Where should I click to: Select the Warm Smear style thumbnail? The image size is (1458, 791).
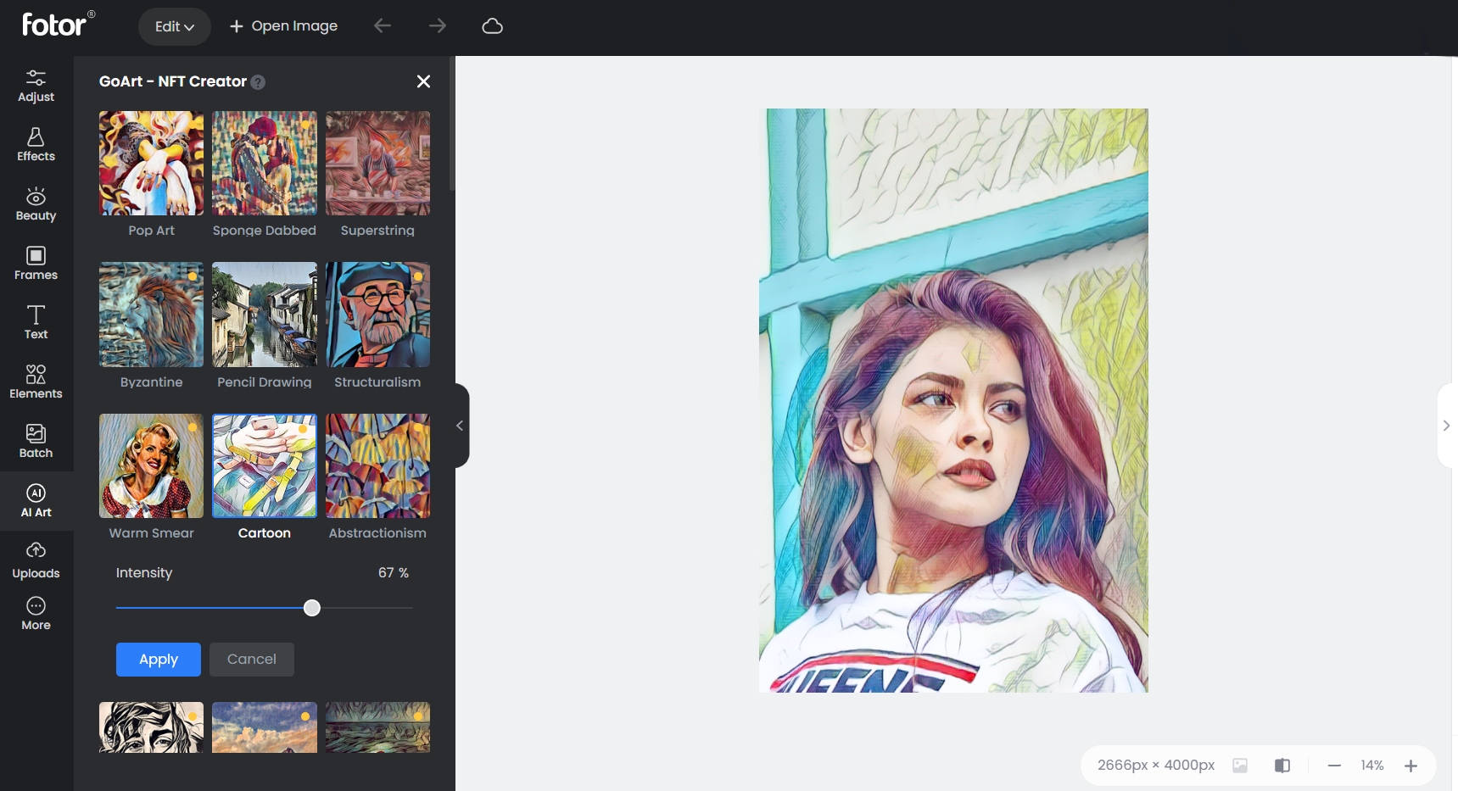(151, 465)
